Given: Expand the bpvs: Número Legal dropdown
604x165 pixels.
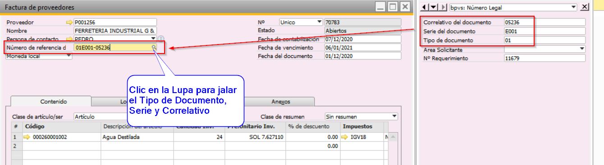Looking at the screenshot, I should 573,7.
